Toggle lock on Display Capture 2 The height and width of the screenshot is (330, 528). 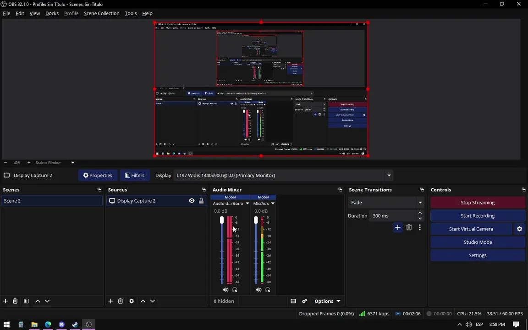(x=201, y=201)
